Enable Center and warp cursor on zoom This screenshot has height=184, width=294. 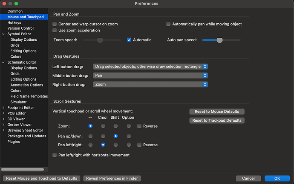[55, 24]
